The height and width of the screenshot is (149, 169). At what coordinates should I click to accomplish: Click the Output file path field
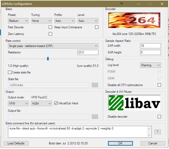click(48, 117)
